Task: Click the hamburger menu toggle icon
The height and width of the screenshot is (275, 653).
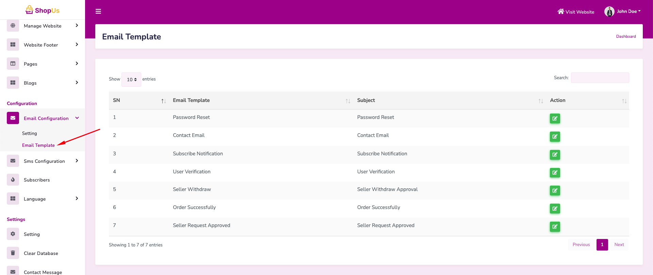Action: pos(98,12)
